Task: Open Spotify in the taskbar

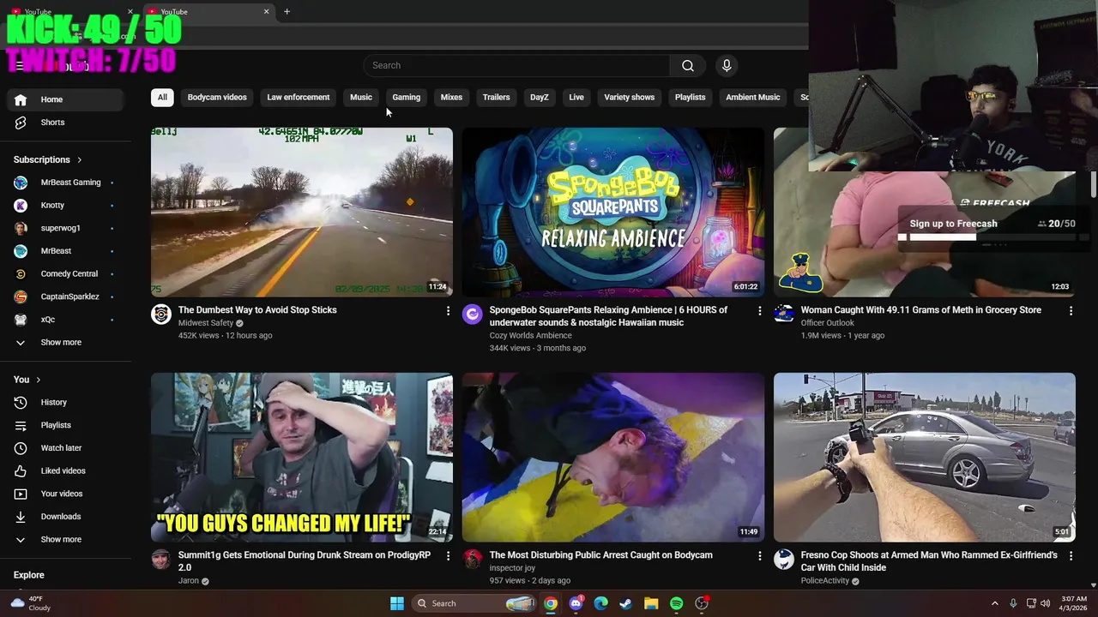Action: pos(676,603)
